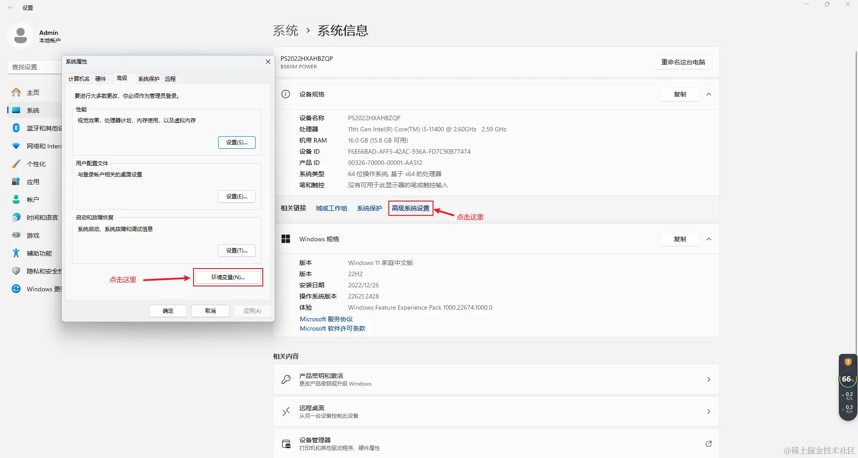Copy device specs with 复制 button
858x458 pixels.
point(680,94)
